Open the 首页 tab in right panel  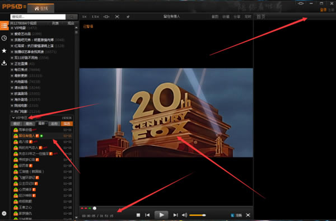261,16
